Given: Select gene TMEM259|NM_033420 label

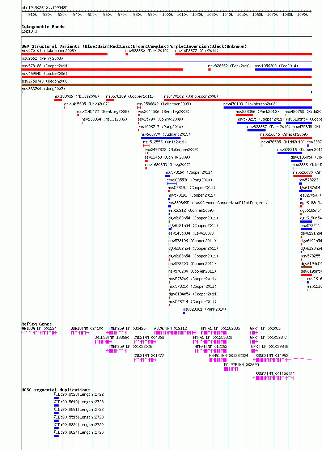Looking at the screenshot, I should 127,328.
